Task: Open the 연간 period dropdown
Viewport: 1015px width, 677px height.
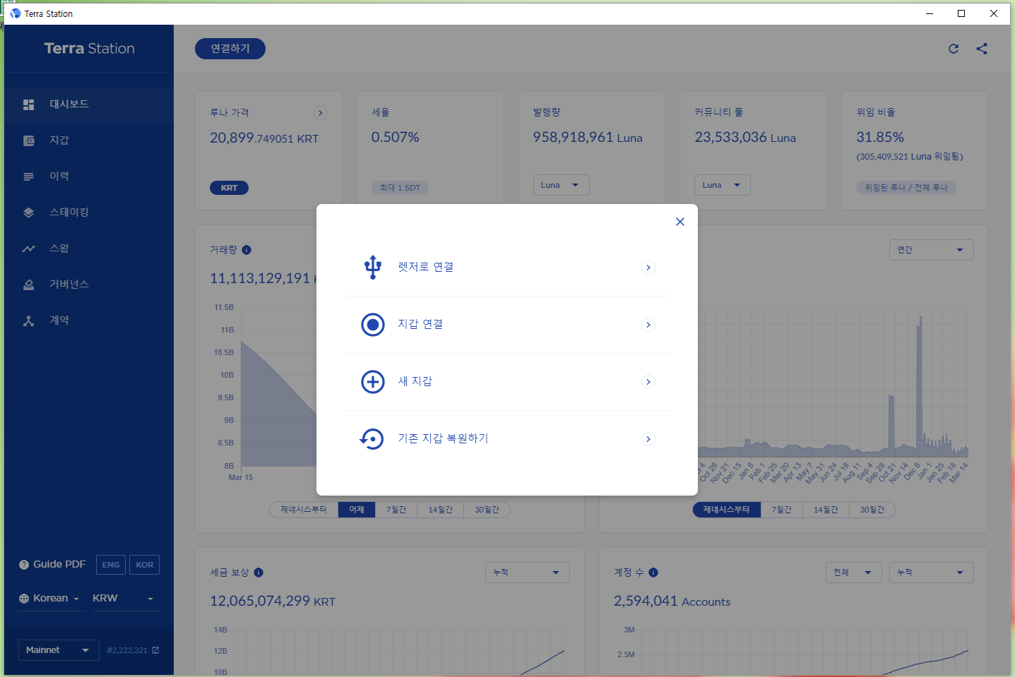Action: point(932,250)
